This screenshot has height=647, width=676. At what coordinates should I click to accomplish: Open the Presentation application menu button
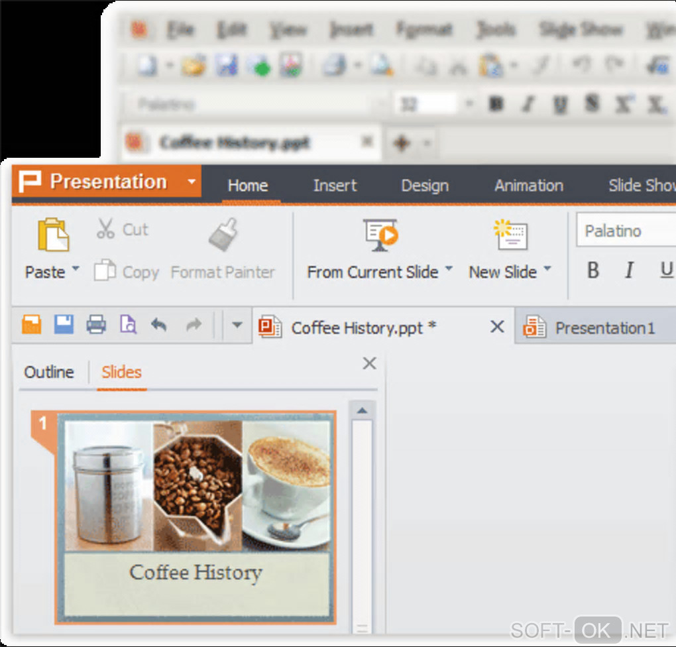pos(107,181)
